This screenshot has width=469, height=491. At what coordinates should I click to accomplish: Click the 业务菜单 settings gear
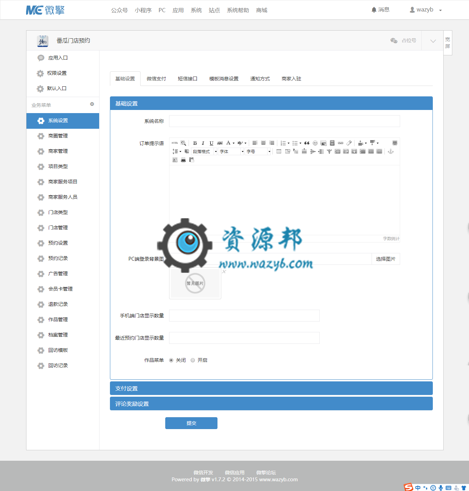click(x=92, y=104)
